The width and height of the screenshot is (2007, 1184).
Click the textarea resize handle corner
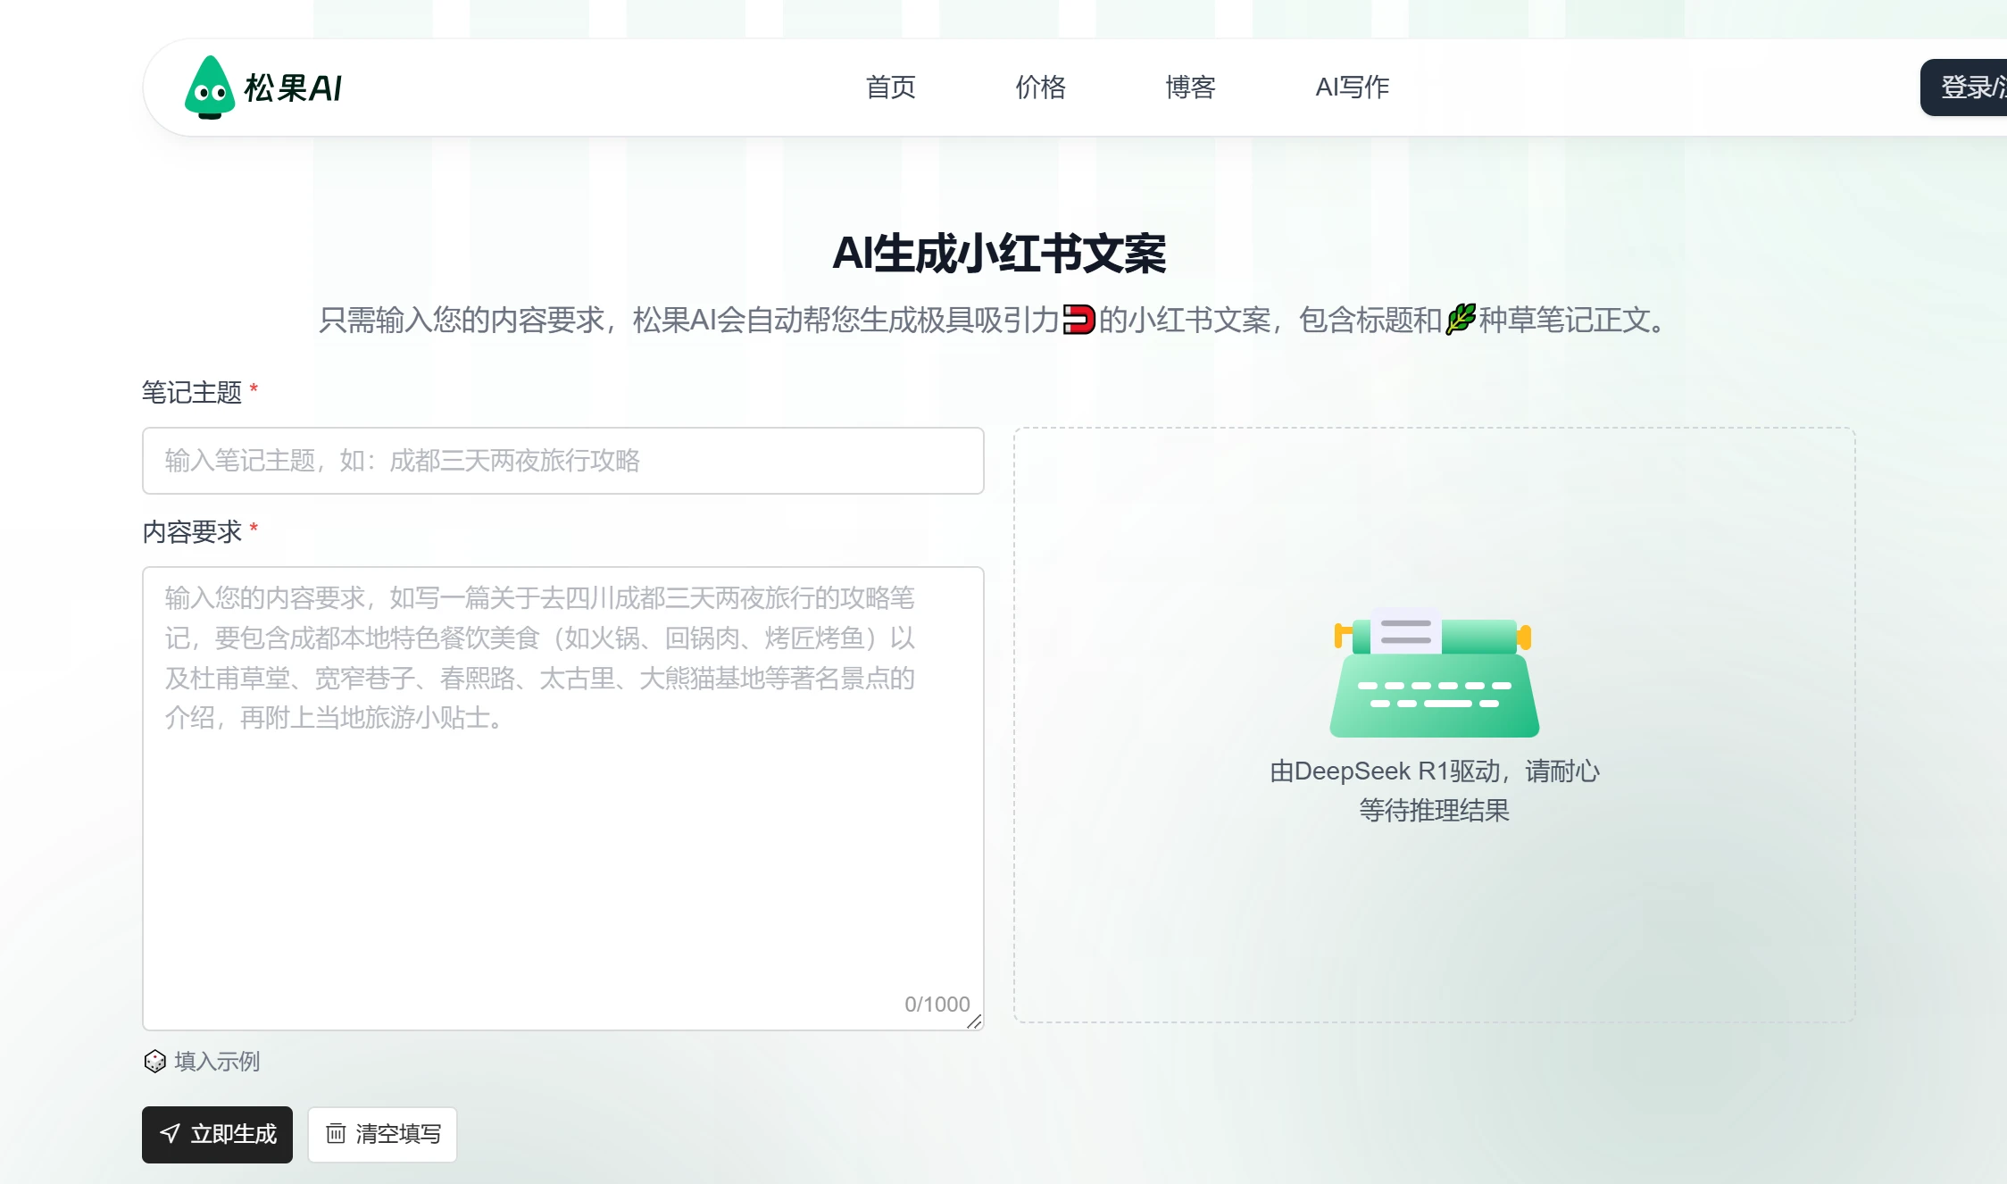point(974,1021)
